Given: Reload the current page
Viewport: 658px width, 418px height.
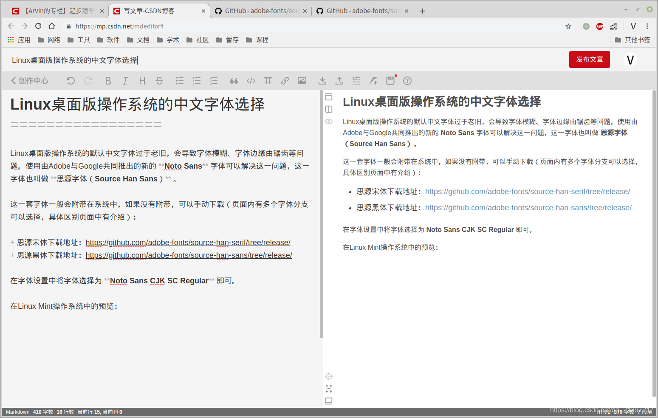Looking at the screenshot, I should pyautogui.click(x=38, y=26).
